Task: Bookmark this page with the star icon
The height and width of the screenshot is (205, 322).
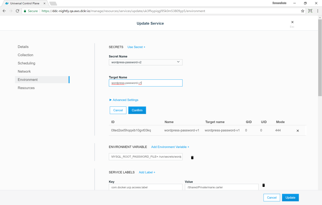Action: 303,11
